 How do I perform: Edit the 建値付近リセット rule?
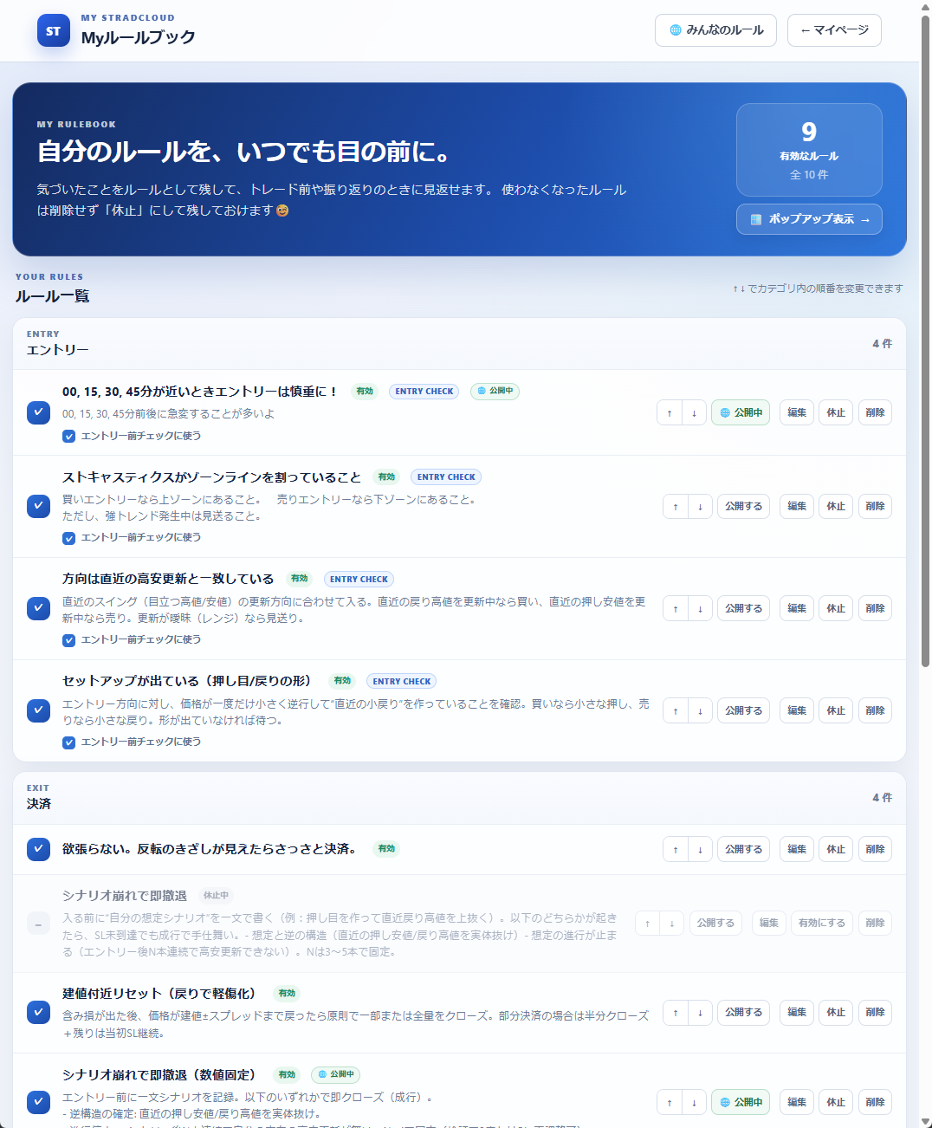[797, 1013]
